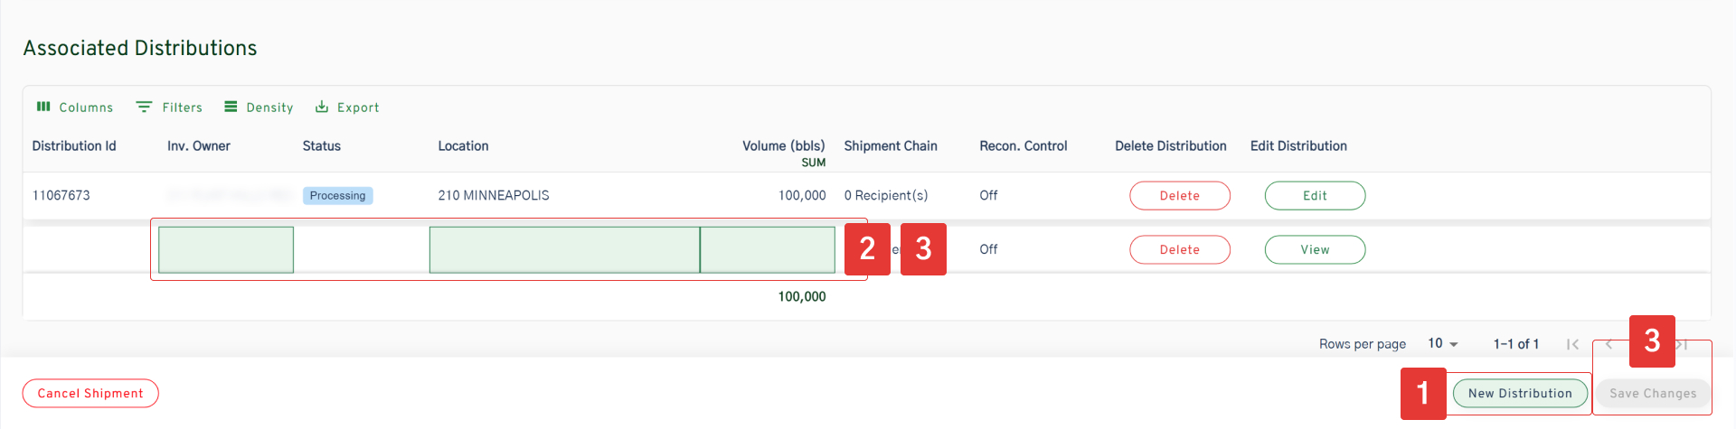Click Delete on the new distribution row
Image resolution: width=1736 pixels, height=429 pixels.
pos(1179,250)
